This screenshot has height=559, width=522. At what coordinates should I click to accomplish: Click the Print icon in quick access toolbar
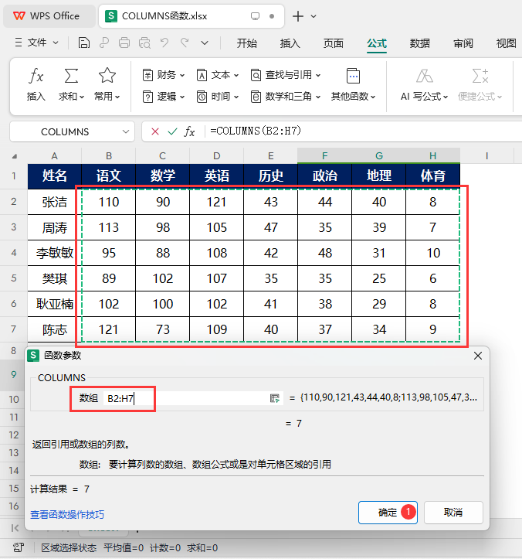pos(124,43)
